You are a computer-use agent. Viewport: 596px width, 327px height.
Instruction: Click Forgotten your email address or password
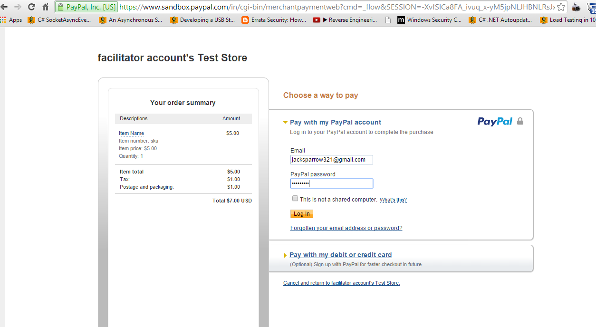point(346,228)
